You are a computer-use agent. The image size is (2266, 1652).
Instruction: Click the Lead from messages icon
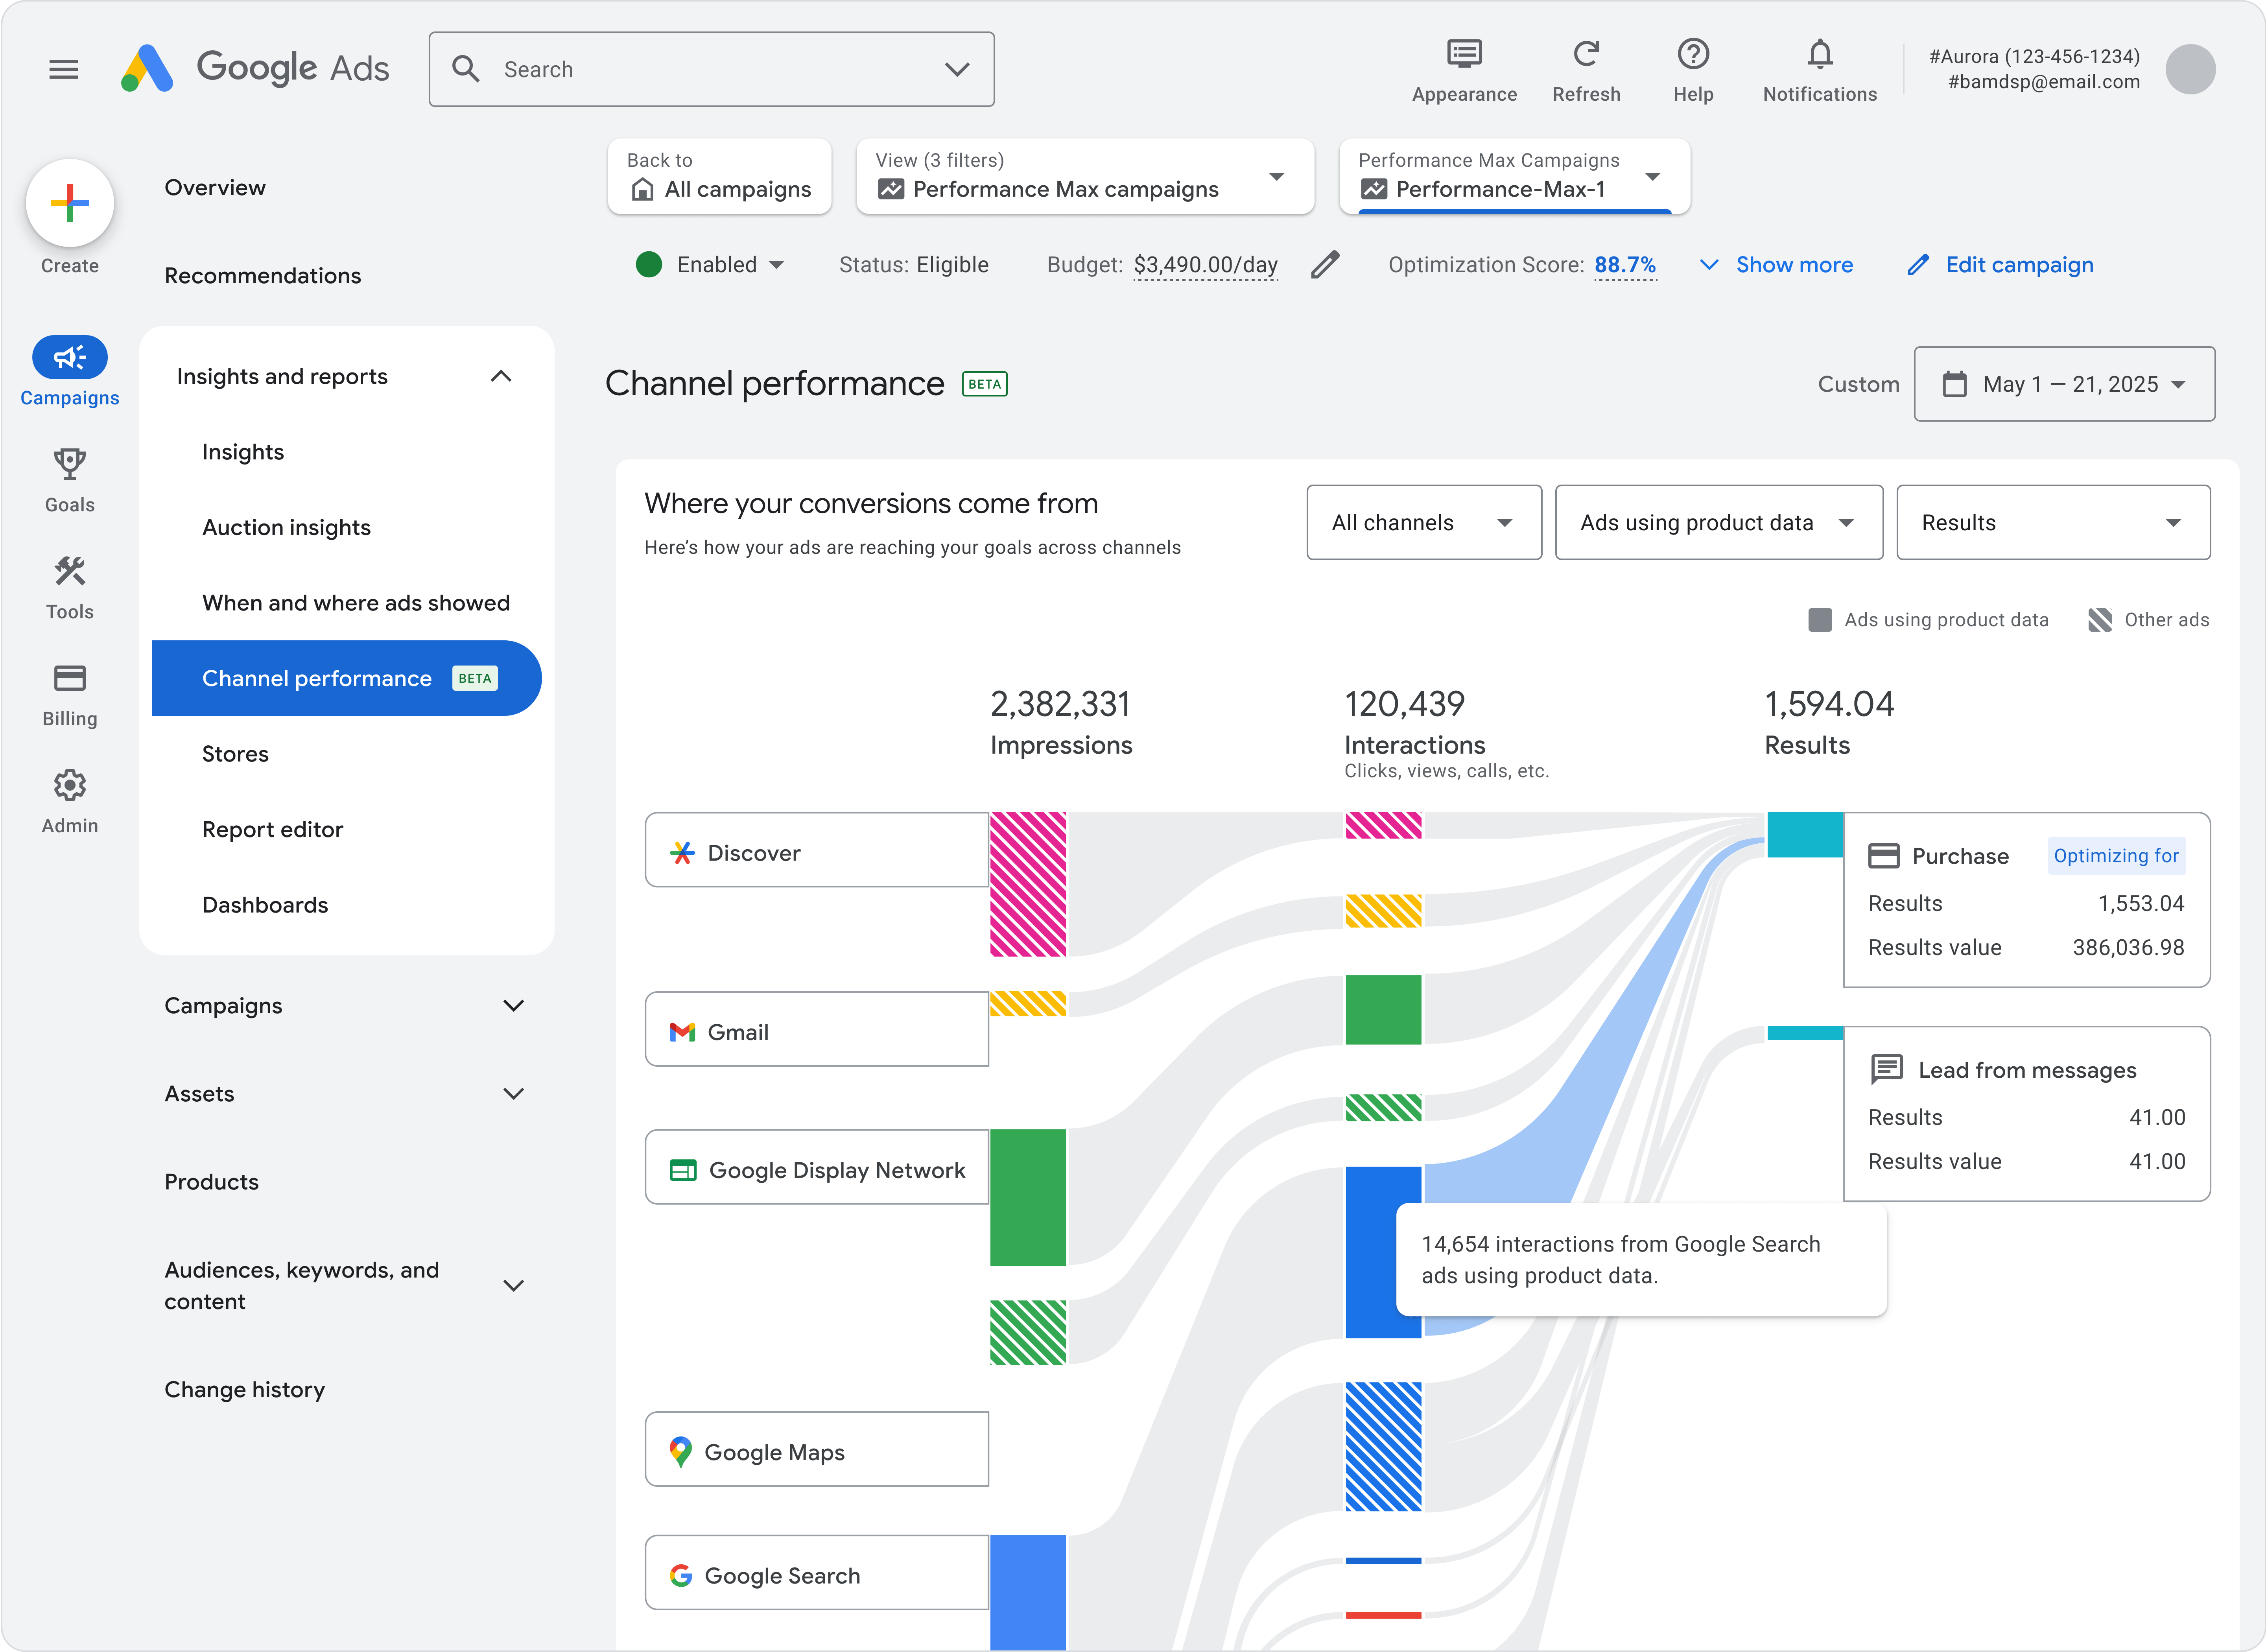(x=1886, y=1069)
